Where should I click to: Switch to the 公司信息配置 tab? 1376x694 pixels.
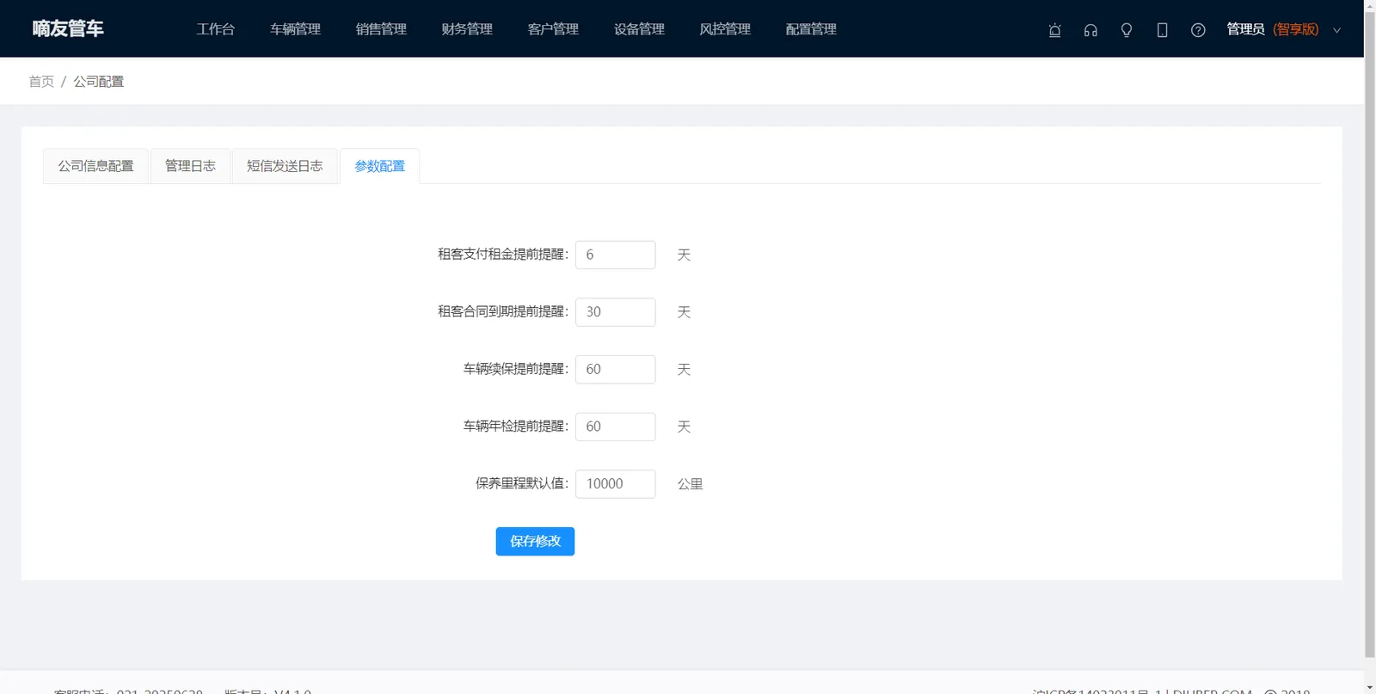95,166
